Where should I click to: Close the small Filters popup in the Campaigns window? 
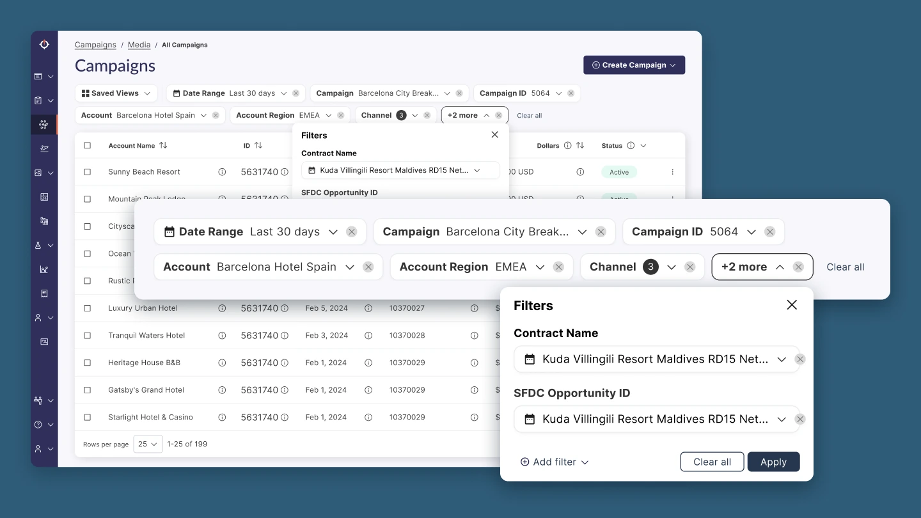pos(494,135)
